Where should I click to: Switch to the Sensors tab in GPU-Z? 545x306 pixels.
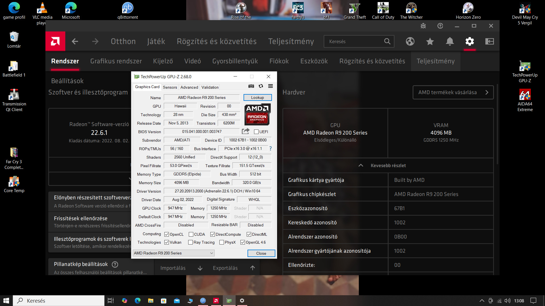pyautogui.click(x=170, y=87)
